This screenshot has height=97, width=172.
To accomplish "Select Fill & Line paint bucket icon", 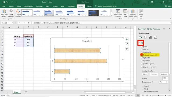I will click(x=140, y=37).
